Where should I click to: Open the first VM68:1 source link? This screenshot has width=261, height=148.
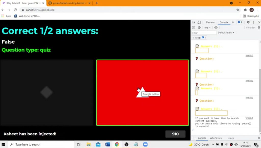249,56
